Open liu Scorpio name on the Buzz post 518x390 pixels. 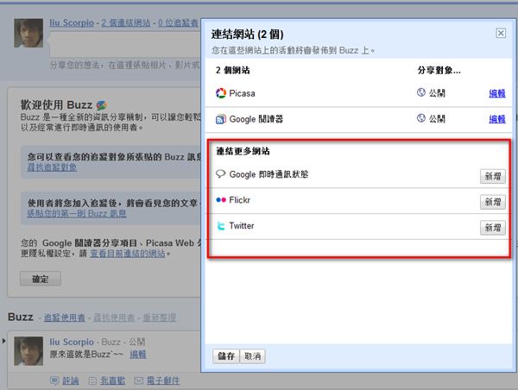tap(72, 342)
